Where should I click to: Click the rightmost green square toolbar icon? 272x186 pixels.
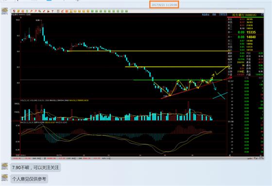pyautogui.click(x=126, y=11)
